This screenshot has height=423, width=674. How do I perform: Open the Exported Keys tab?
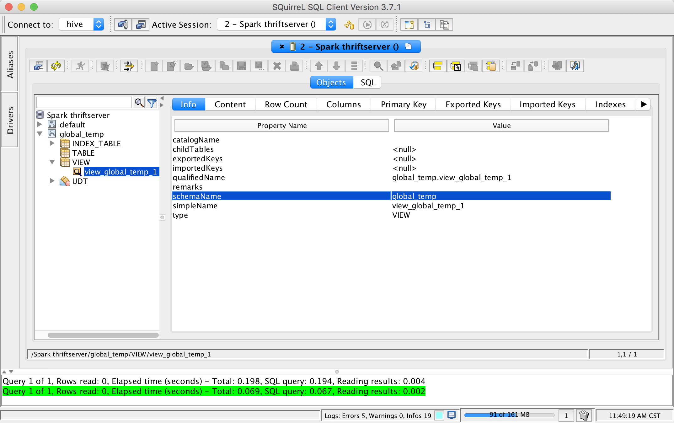[473, 104]
